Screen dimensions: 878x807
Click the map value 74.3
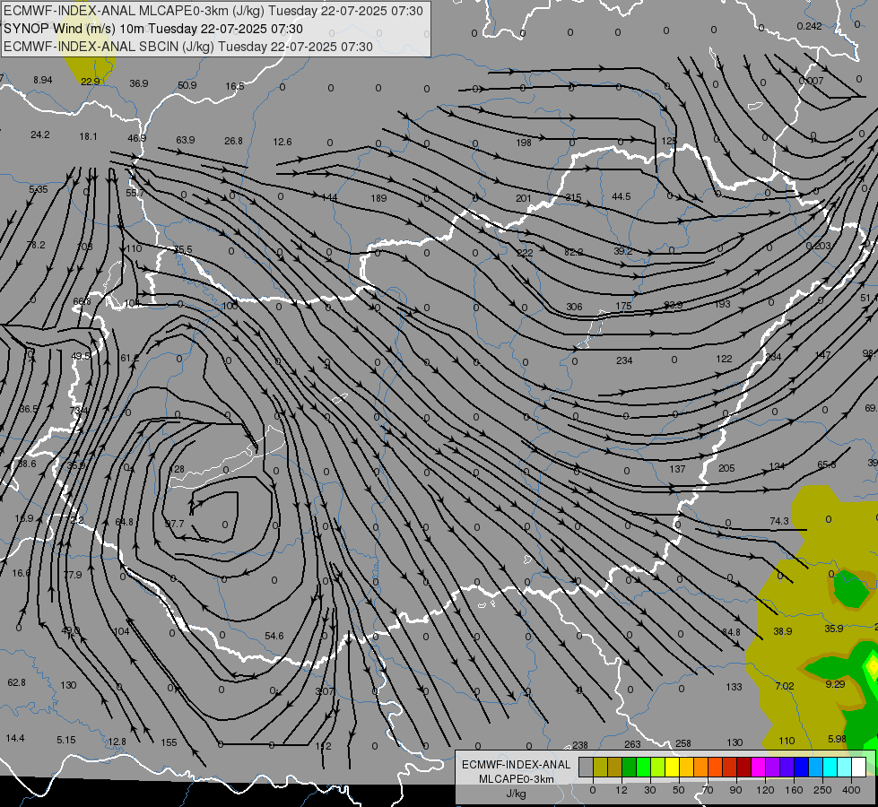tap(778, 521)
